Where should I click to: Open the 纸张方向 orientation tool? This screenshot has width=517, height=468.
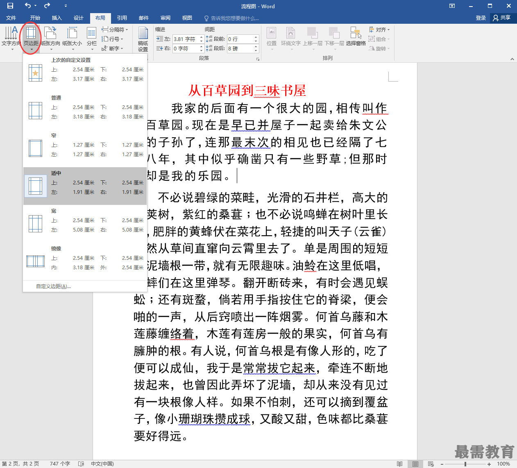pyautogui.click(x=51, y=38)
